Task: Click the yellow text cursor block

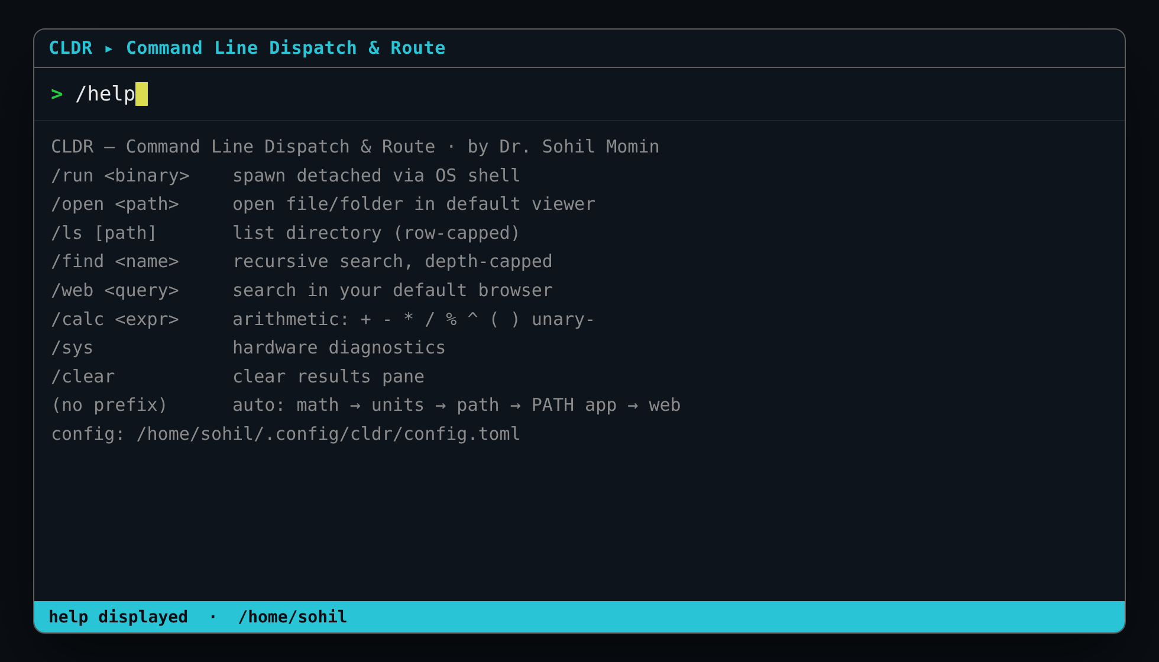Action: (x=141, y=94)
